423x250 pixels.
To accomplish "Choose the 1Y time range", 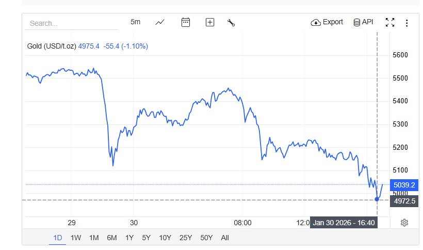I will click(129, 238).
